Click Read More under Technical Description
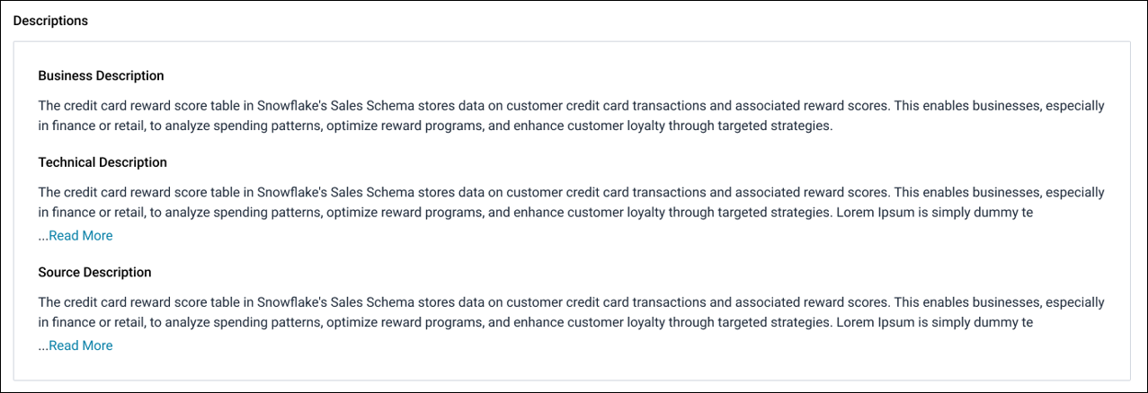Screen dimensions: 1148x393 point(81,236)
